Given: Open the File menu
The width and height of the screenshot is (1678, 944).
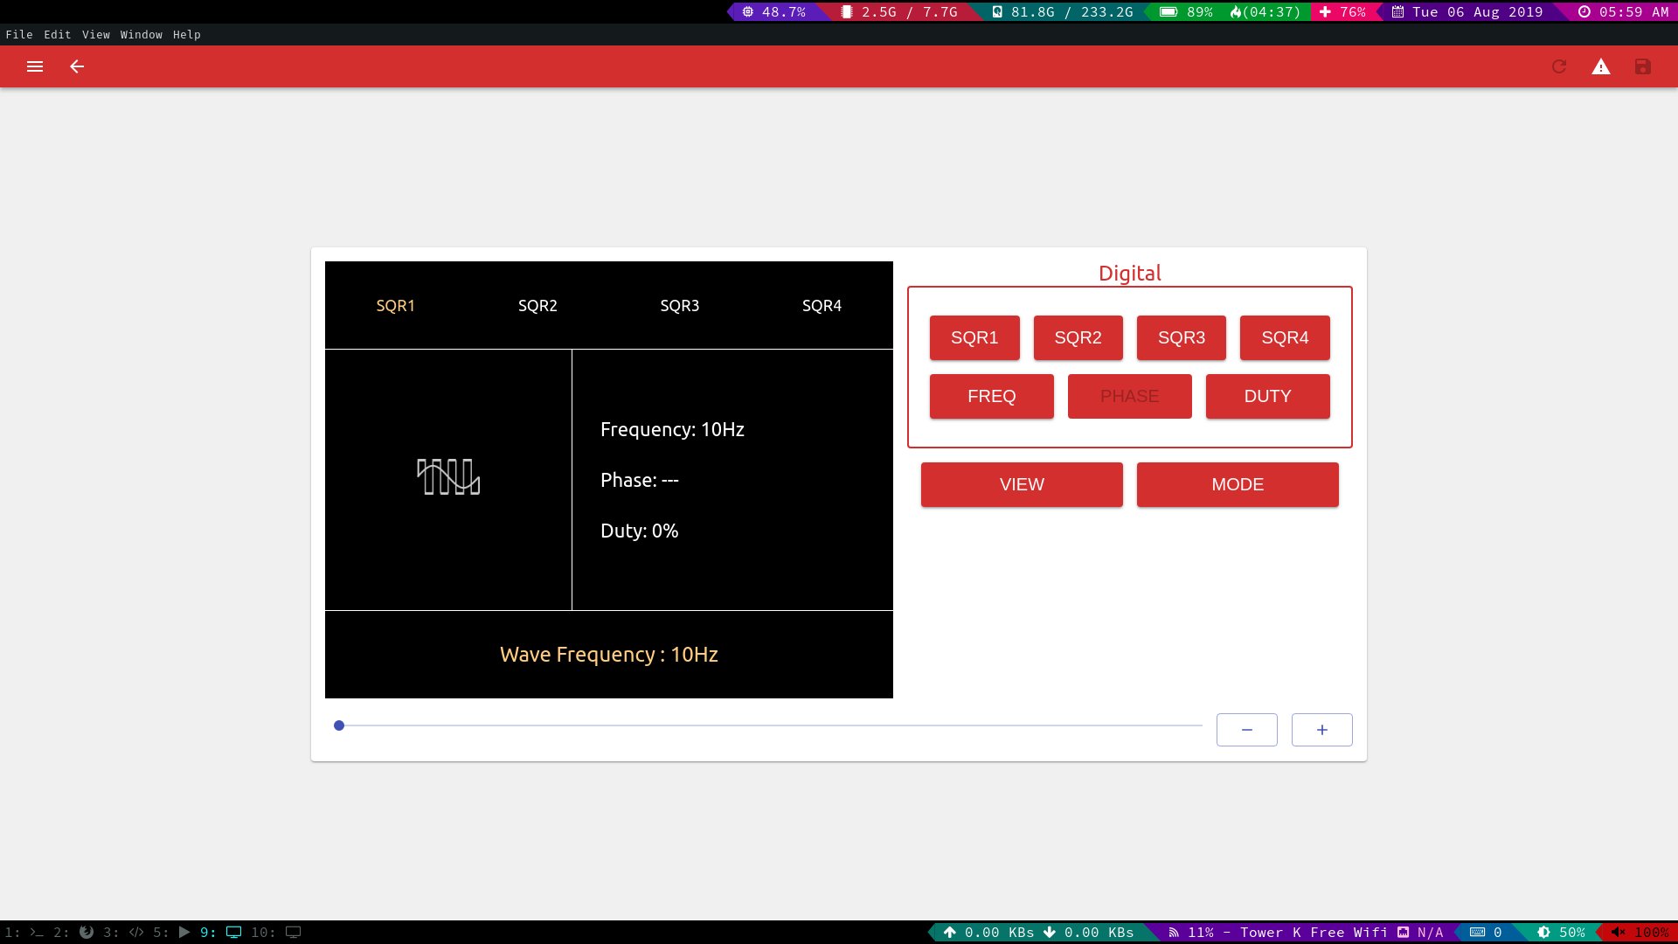Looking at the screenshot, I should coord(19,35).
